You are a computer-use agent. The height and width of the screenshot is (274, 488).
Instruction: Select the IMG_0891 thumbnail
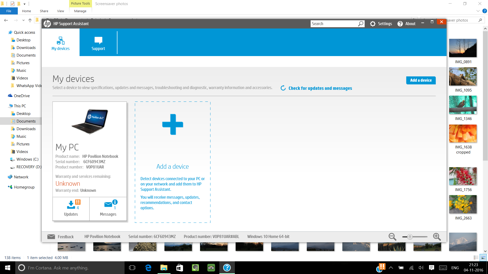coord(463,48)
